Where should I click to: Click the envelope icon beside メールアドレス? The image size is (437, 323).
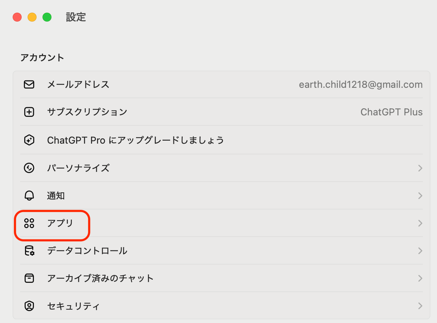[x=29, y=84]
